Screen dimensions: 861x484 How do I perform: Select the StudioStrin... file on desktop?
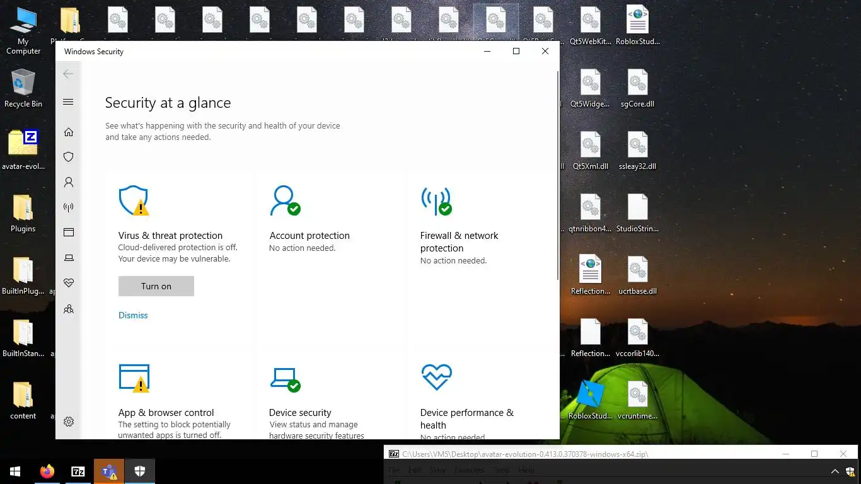pyautogui.click(x=638, y=213)
